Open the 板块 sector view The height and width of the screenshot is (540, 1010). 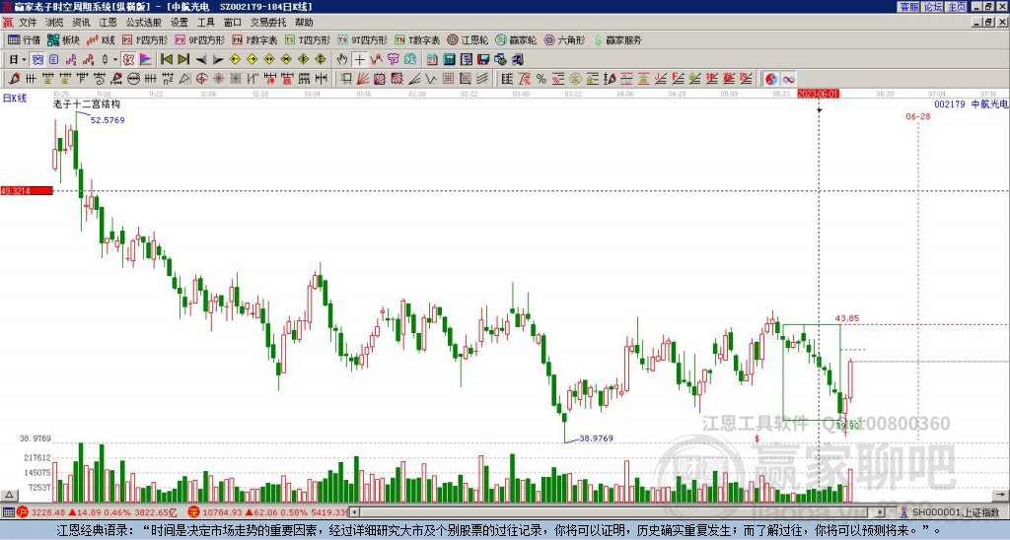click(x=62, y=39)
